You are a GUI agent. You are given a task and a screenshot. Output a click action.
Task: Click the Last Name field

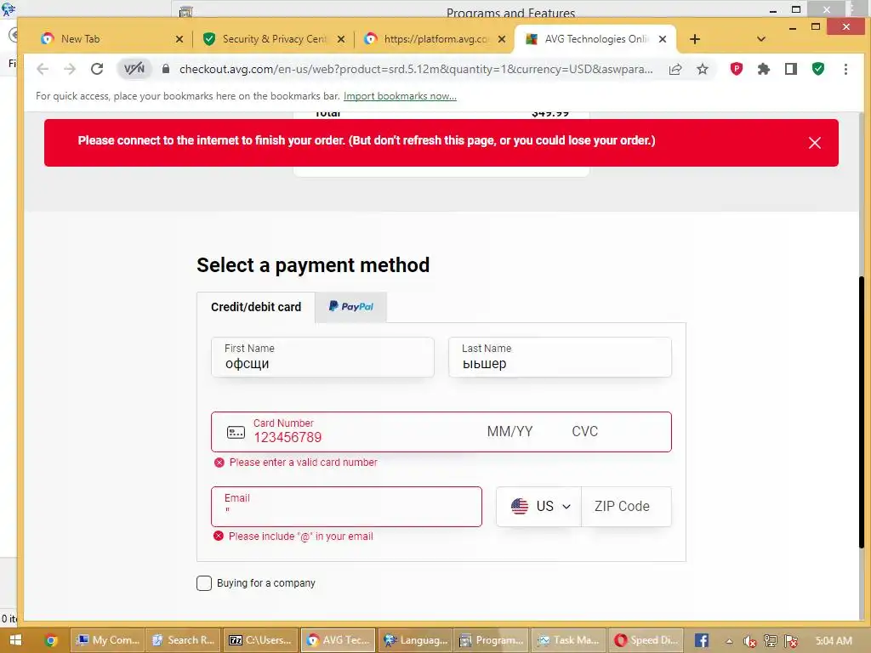click(560, 357)
